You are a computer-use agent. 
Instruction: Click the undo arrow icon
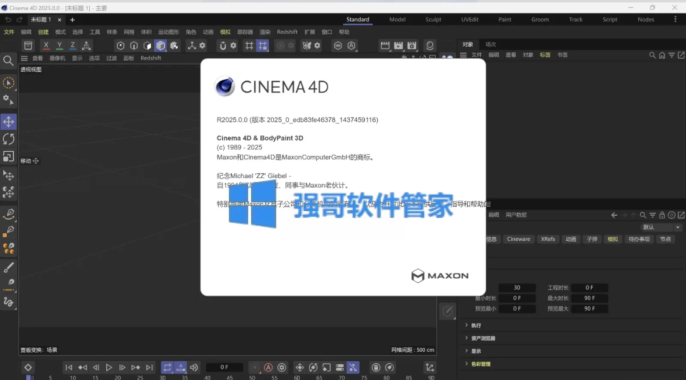click(8, 20)
